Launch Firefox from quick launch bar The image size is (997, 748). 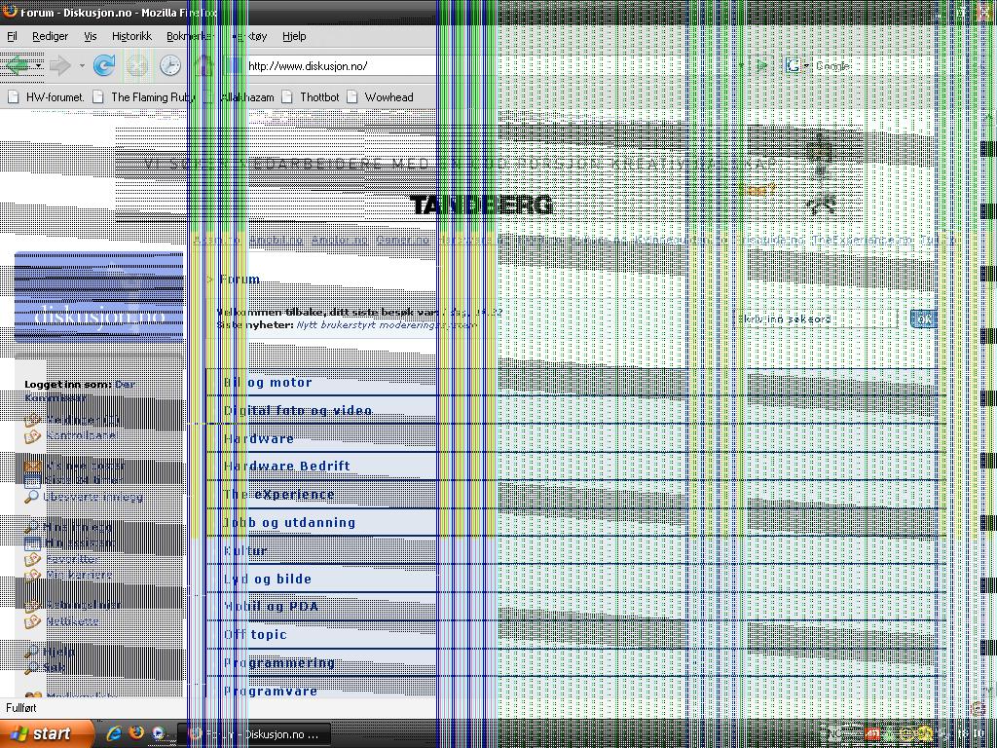click(136, 732)
